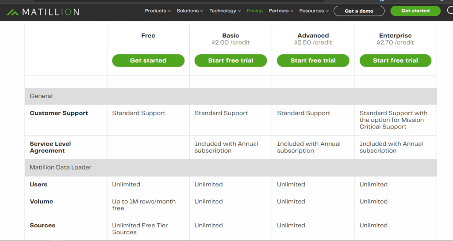Click Get started under the Free plan
453x241 pixels.
[x=148, y=60]
